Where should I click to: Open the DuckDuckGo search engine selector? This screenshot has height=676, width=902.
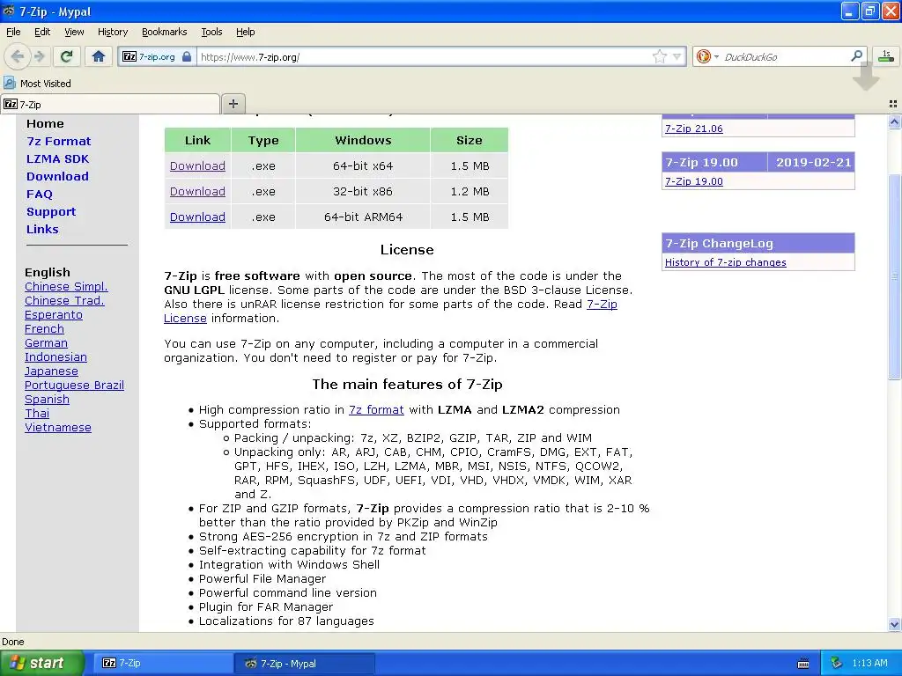coord(707,56)
